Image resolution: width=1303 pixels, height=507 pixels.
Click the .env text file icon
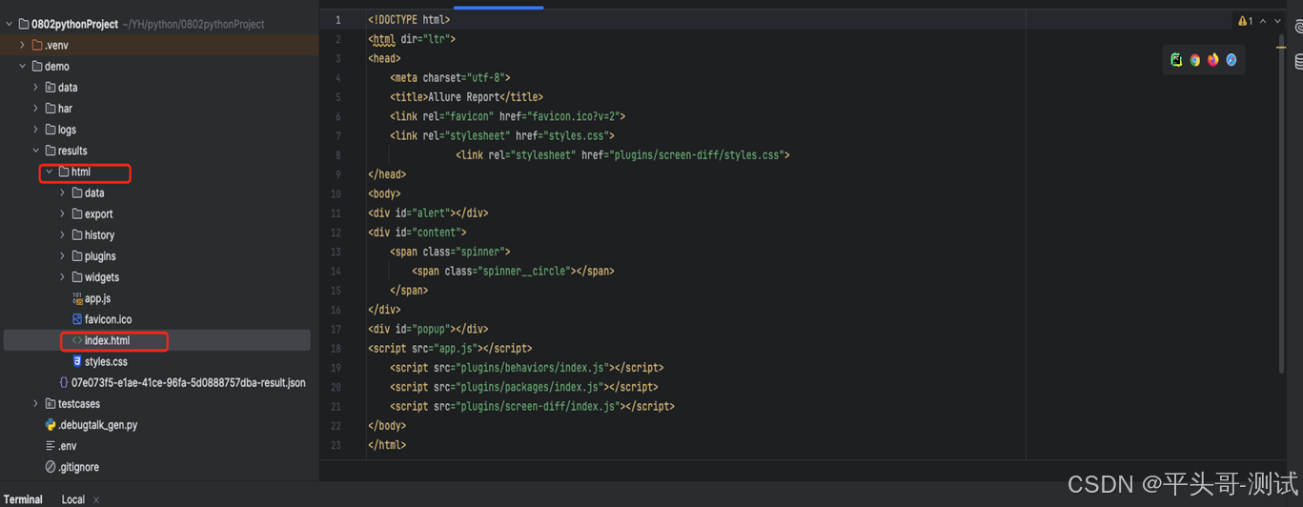(x=51, y=446)
